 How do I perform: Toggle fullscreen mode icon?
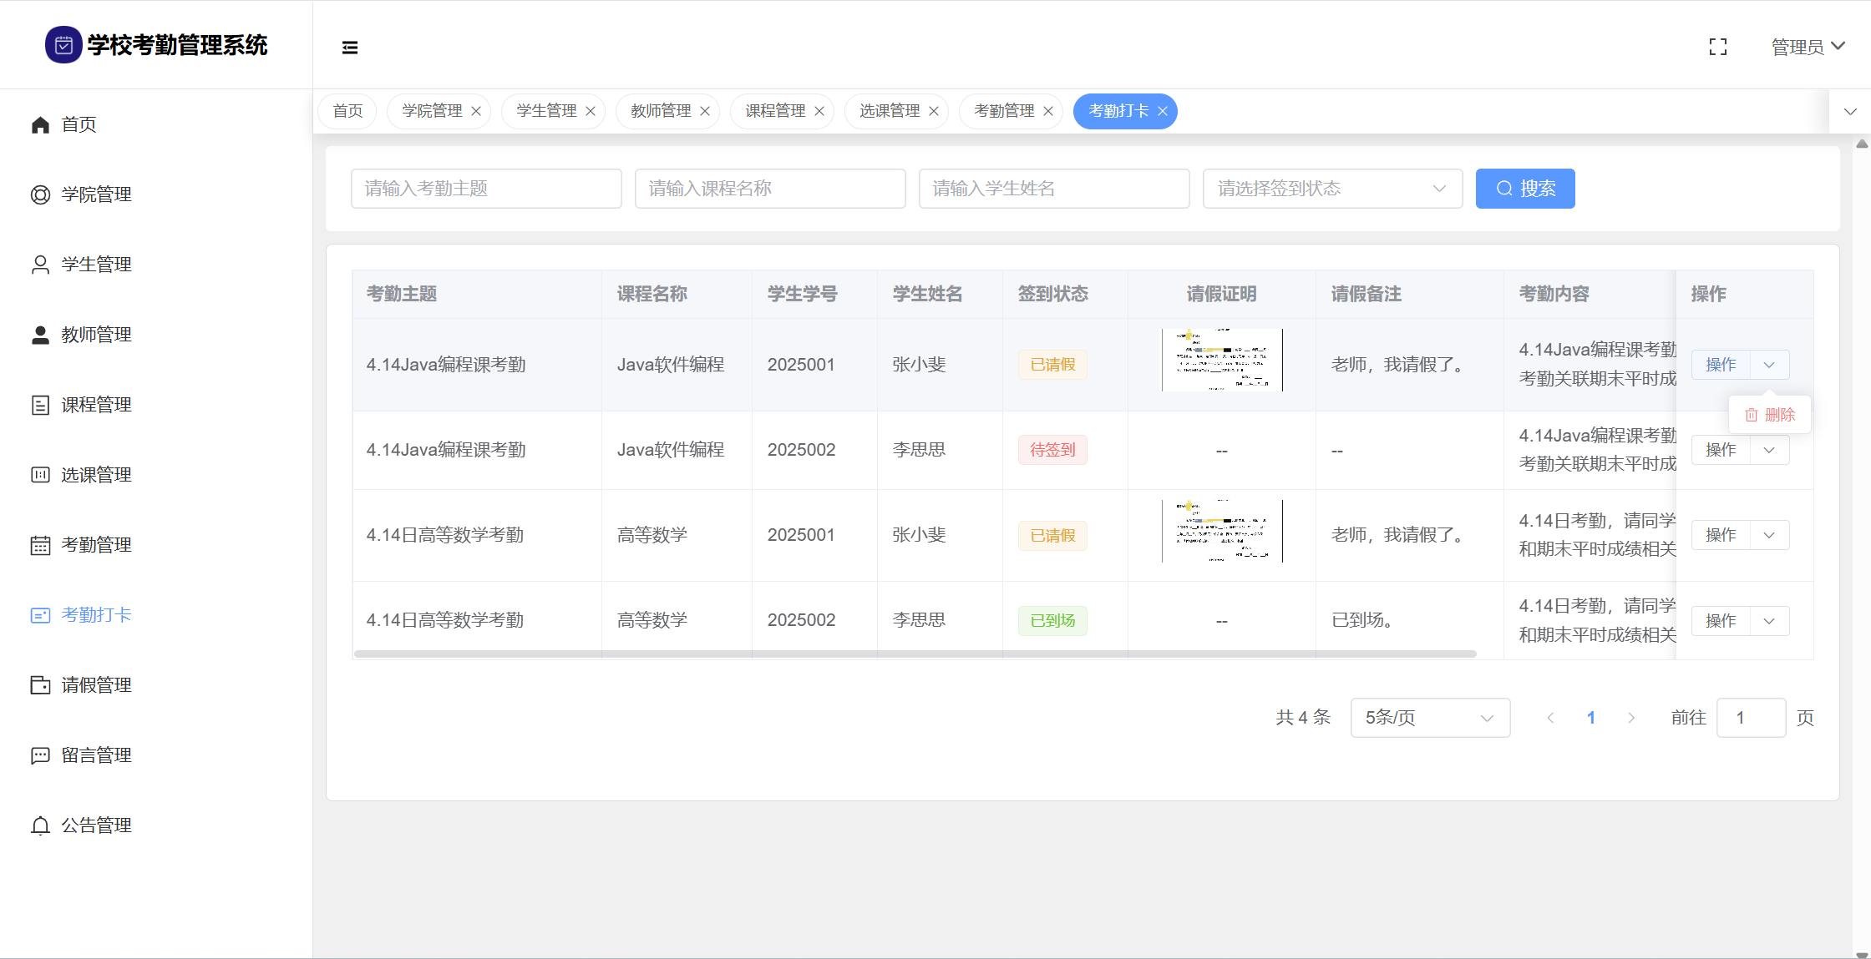(1717, 48)
